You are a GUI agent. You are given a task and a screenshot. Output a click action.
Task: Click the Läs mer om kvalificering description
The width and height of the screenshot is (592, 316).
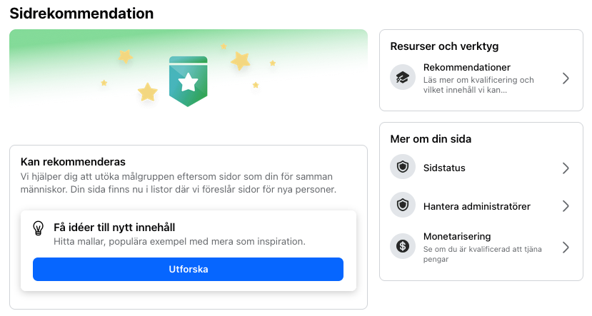point(478,85)
